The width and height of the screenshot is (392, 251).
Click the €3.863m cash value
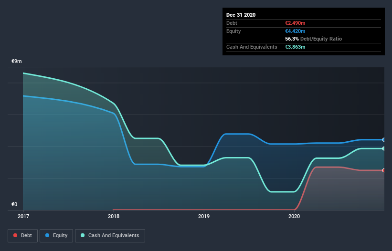pos(295,47)
